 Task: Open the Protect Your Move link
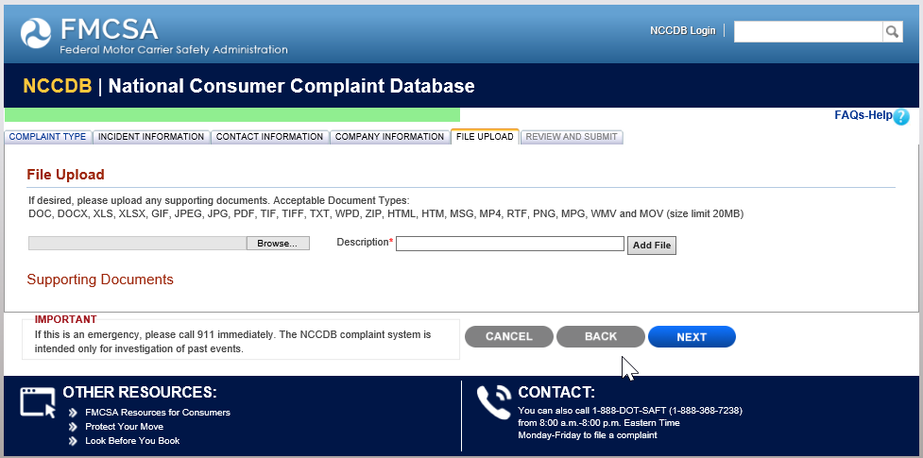[x=124, y=426]
